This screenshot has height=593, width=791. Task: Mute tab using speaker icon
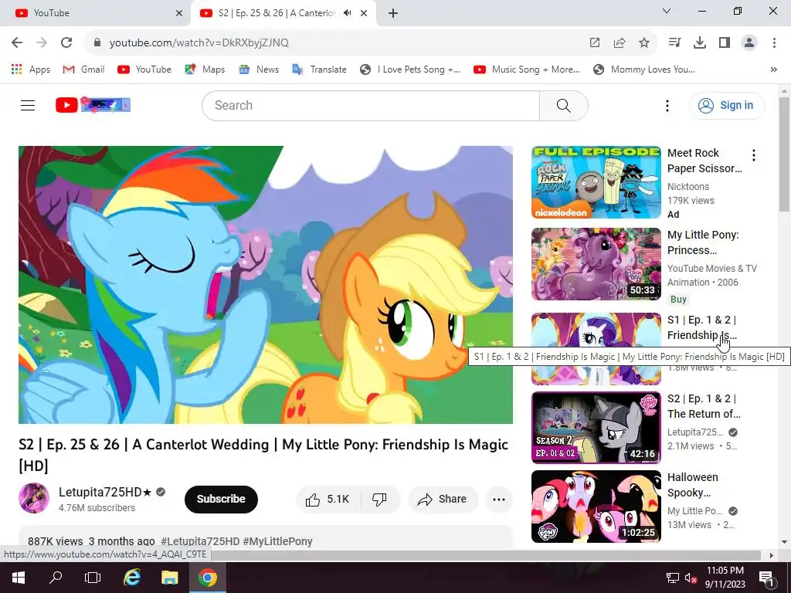(x=347, y=13)
